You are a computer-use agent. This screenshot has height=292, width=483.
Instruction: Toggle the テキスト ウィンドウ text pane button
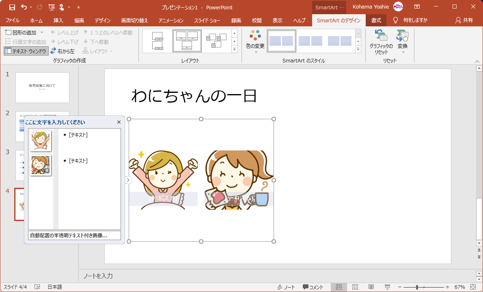tap(26, 51)
